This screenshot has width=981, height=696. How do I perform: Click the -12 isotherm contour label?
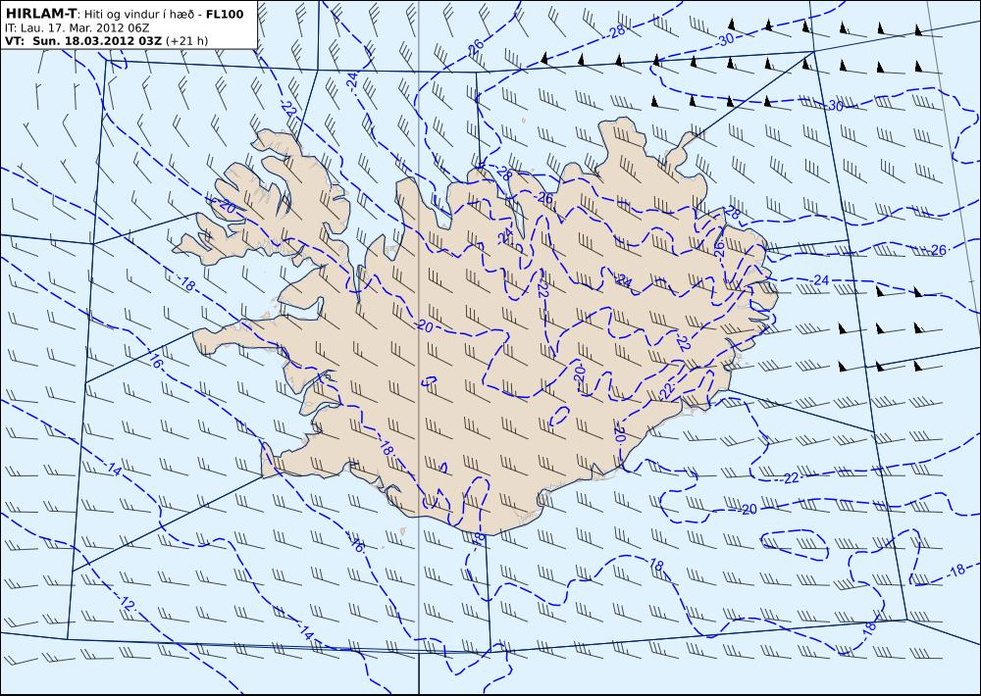click(x=127, y=604)
